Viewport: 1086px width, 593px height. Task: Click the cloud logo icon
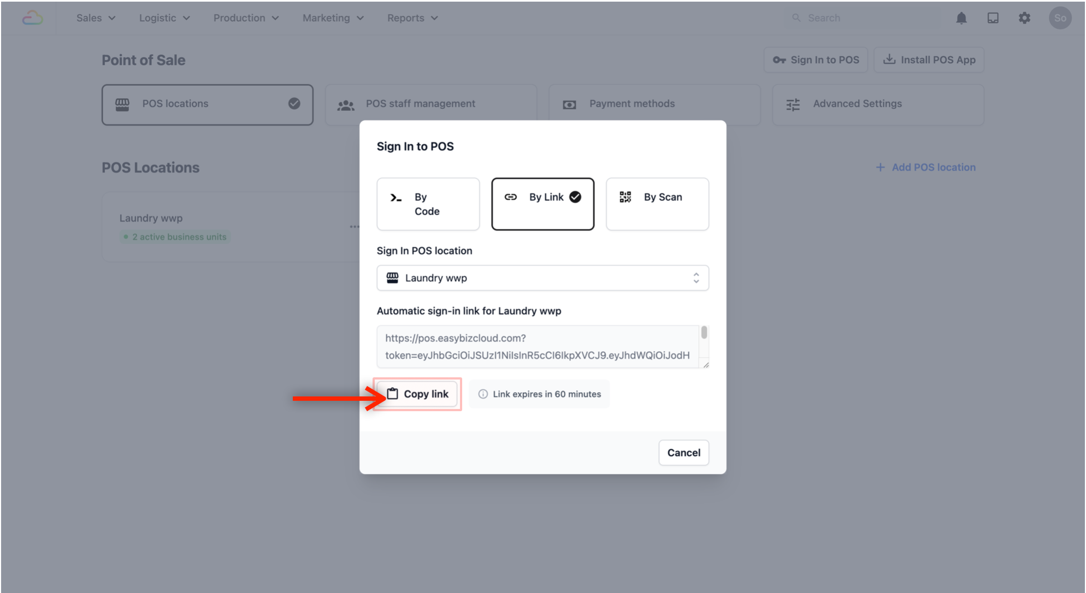33,18
